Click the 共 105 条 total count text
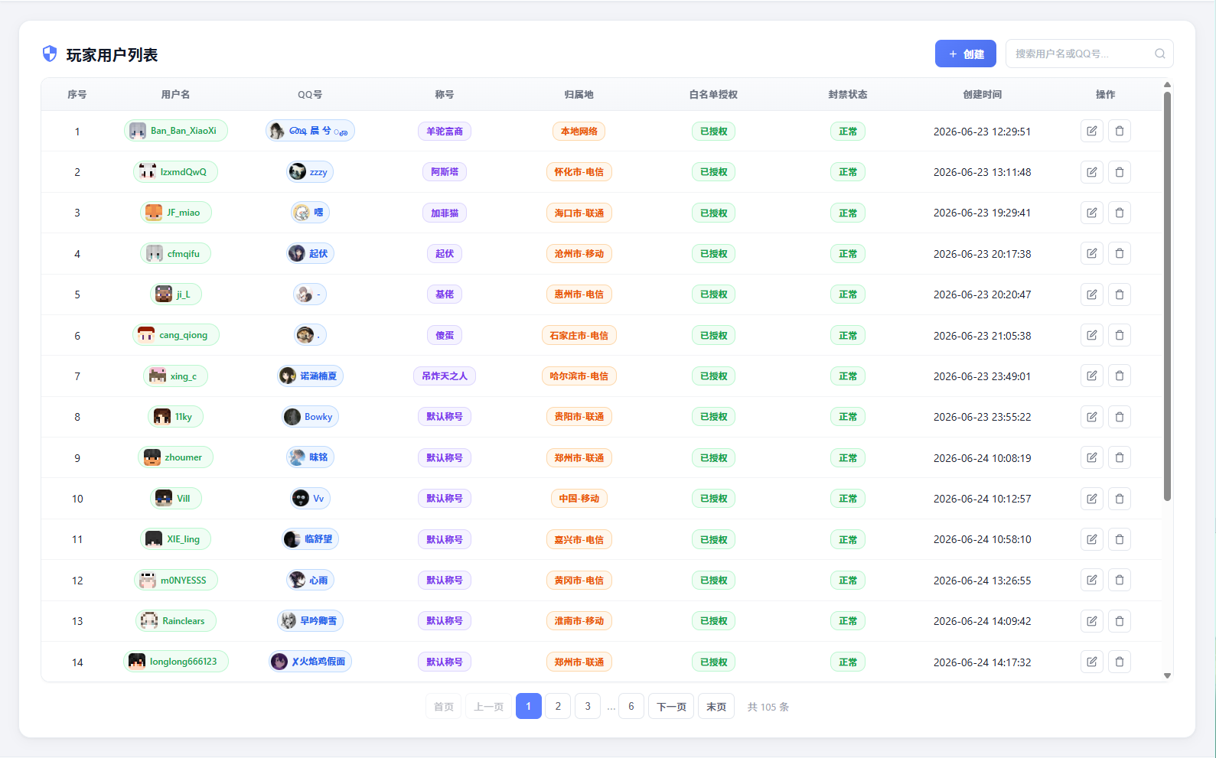Image resolution: width=1216 pixels, height=758 pixels. click(x=768, y=707)
